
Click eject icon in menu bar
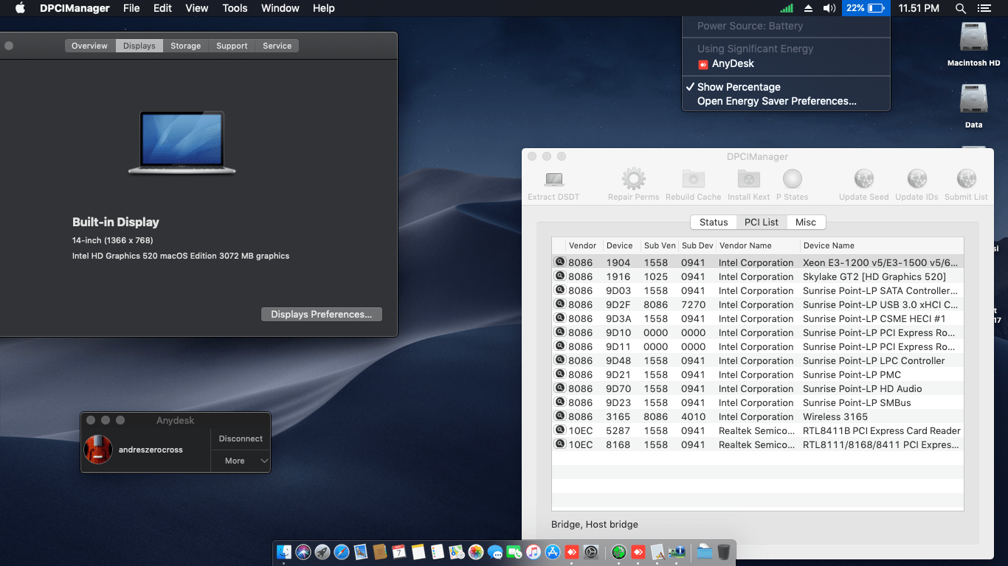click(x=809, y=8)
